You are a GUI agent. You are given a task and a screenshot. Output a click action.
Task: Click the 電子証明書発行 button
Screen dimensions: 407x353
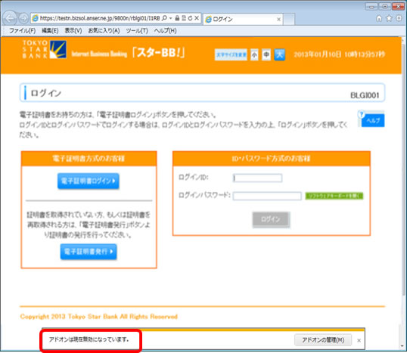click(89, 251)
